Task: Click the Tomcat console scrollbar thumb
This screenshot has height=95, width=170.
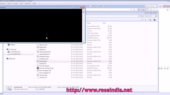Action: click(x=83, y=12)
